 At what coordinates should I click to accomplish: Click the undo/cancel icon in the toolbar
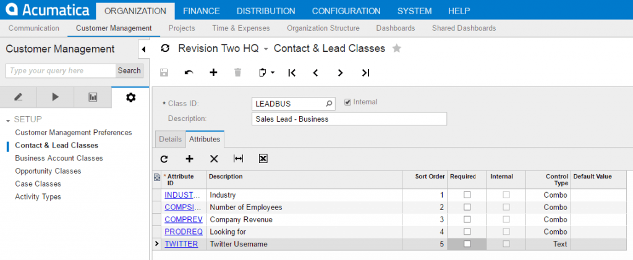(x=189, y=73)
